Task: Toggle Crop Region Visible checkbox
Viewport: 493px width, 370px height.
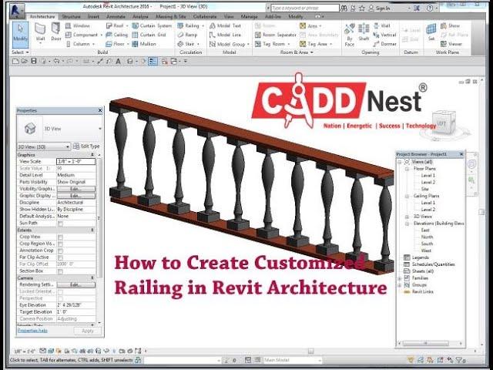Action: tap(60, 244)
